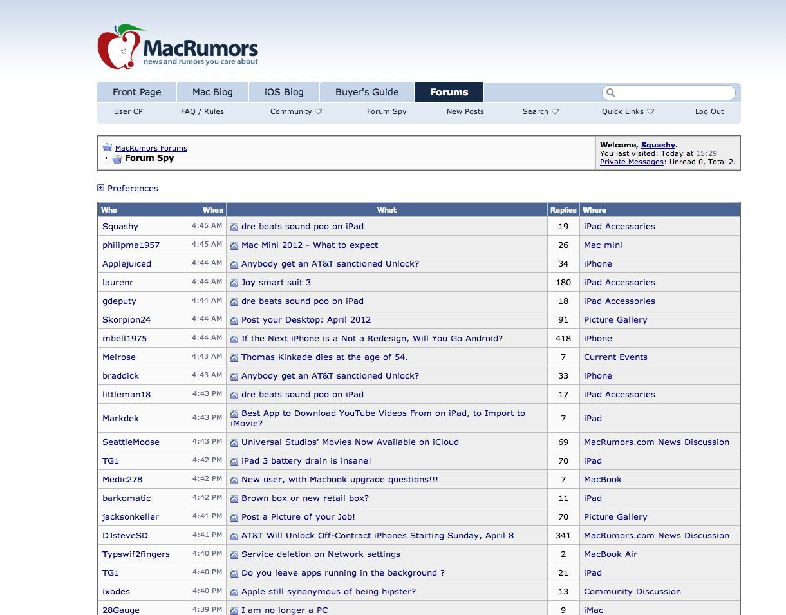The width and height of the screenshot is (786, 615).
Task: Open Forum Spy from the nav bar
Action: pyautogui.click(x=386, y=111)
